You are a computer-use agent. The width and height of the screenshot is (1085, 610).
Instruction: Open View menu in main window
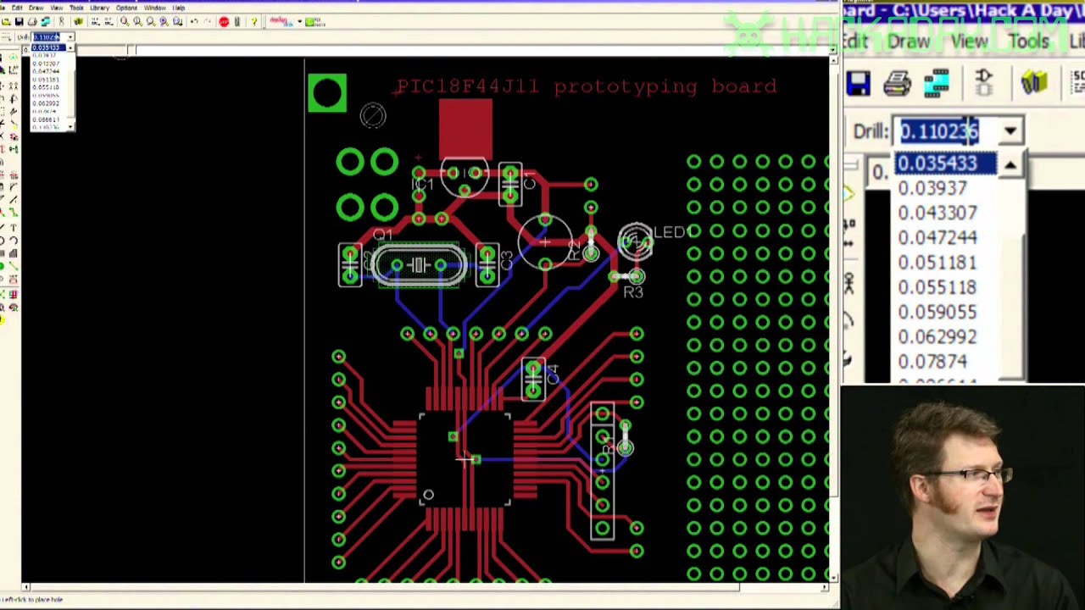[57, 8]
